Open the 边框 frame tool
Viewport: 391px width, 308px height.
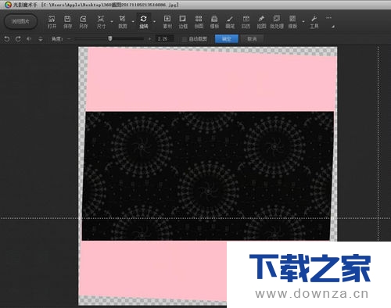pyautogui.click(x=183, y=22)
